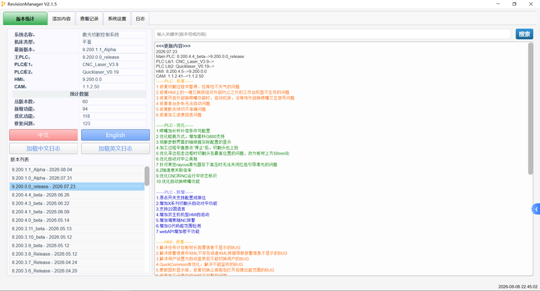Screen dimensions: 540x291
Task: Click the 优化功能 value 118
Action: point(113,116)
